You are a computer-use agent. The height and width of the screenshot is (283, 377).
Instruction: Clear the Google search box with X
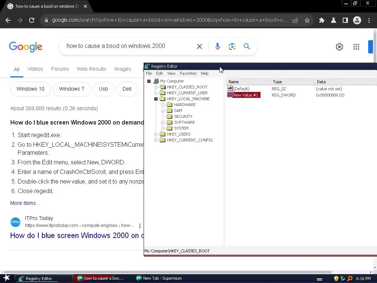pyautogui.click(x=199, y=46)
